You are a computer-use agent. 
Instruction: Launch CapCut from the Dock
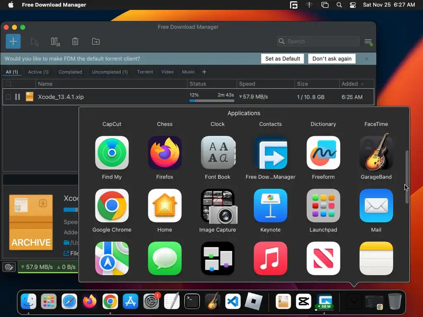point(304,301)
